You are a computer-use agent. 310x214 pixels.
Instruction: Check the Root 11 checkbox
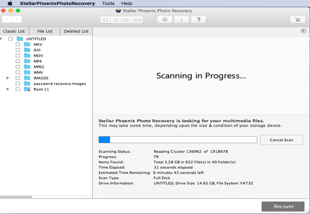(18, 89)
